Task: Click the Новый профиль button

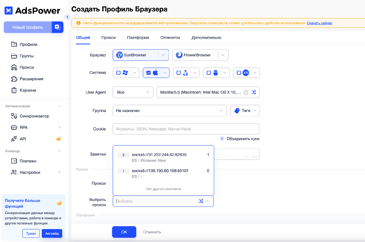Action: point(28,27)
